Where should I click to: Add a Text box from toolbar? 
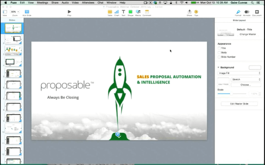[x=123, y=12]
